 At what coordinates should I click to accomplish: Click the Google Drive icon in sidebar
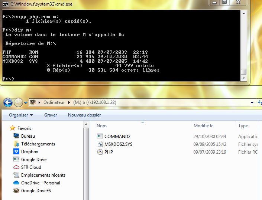(x=16, y=159)
